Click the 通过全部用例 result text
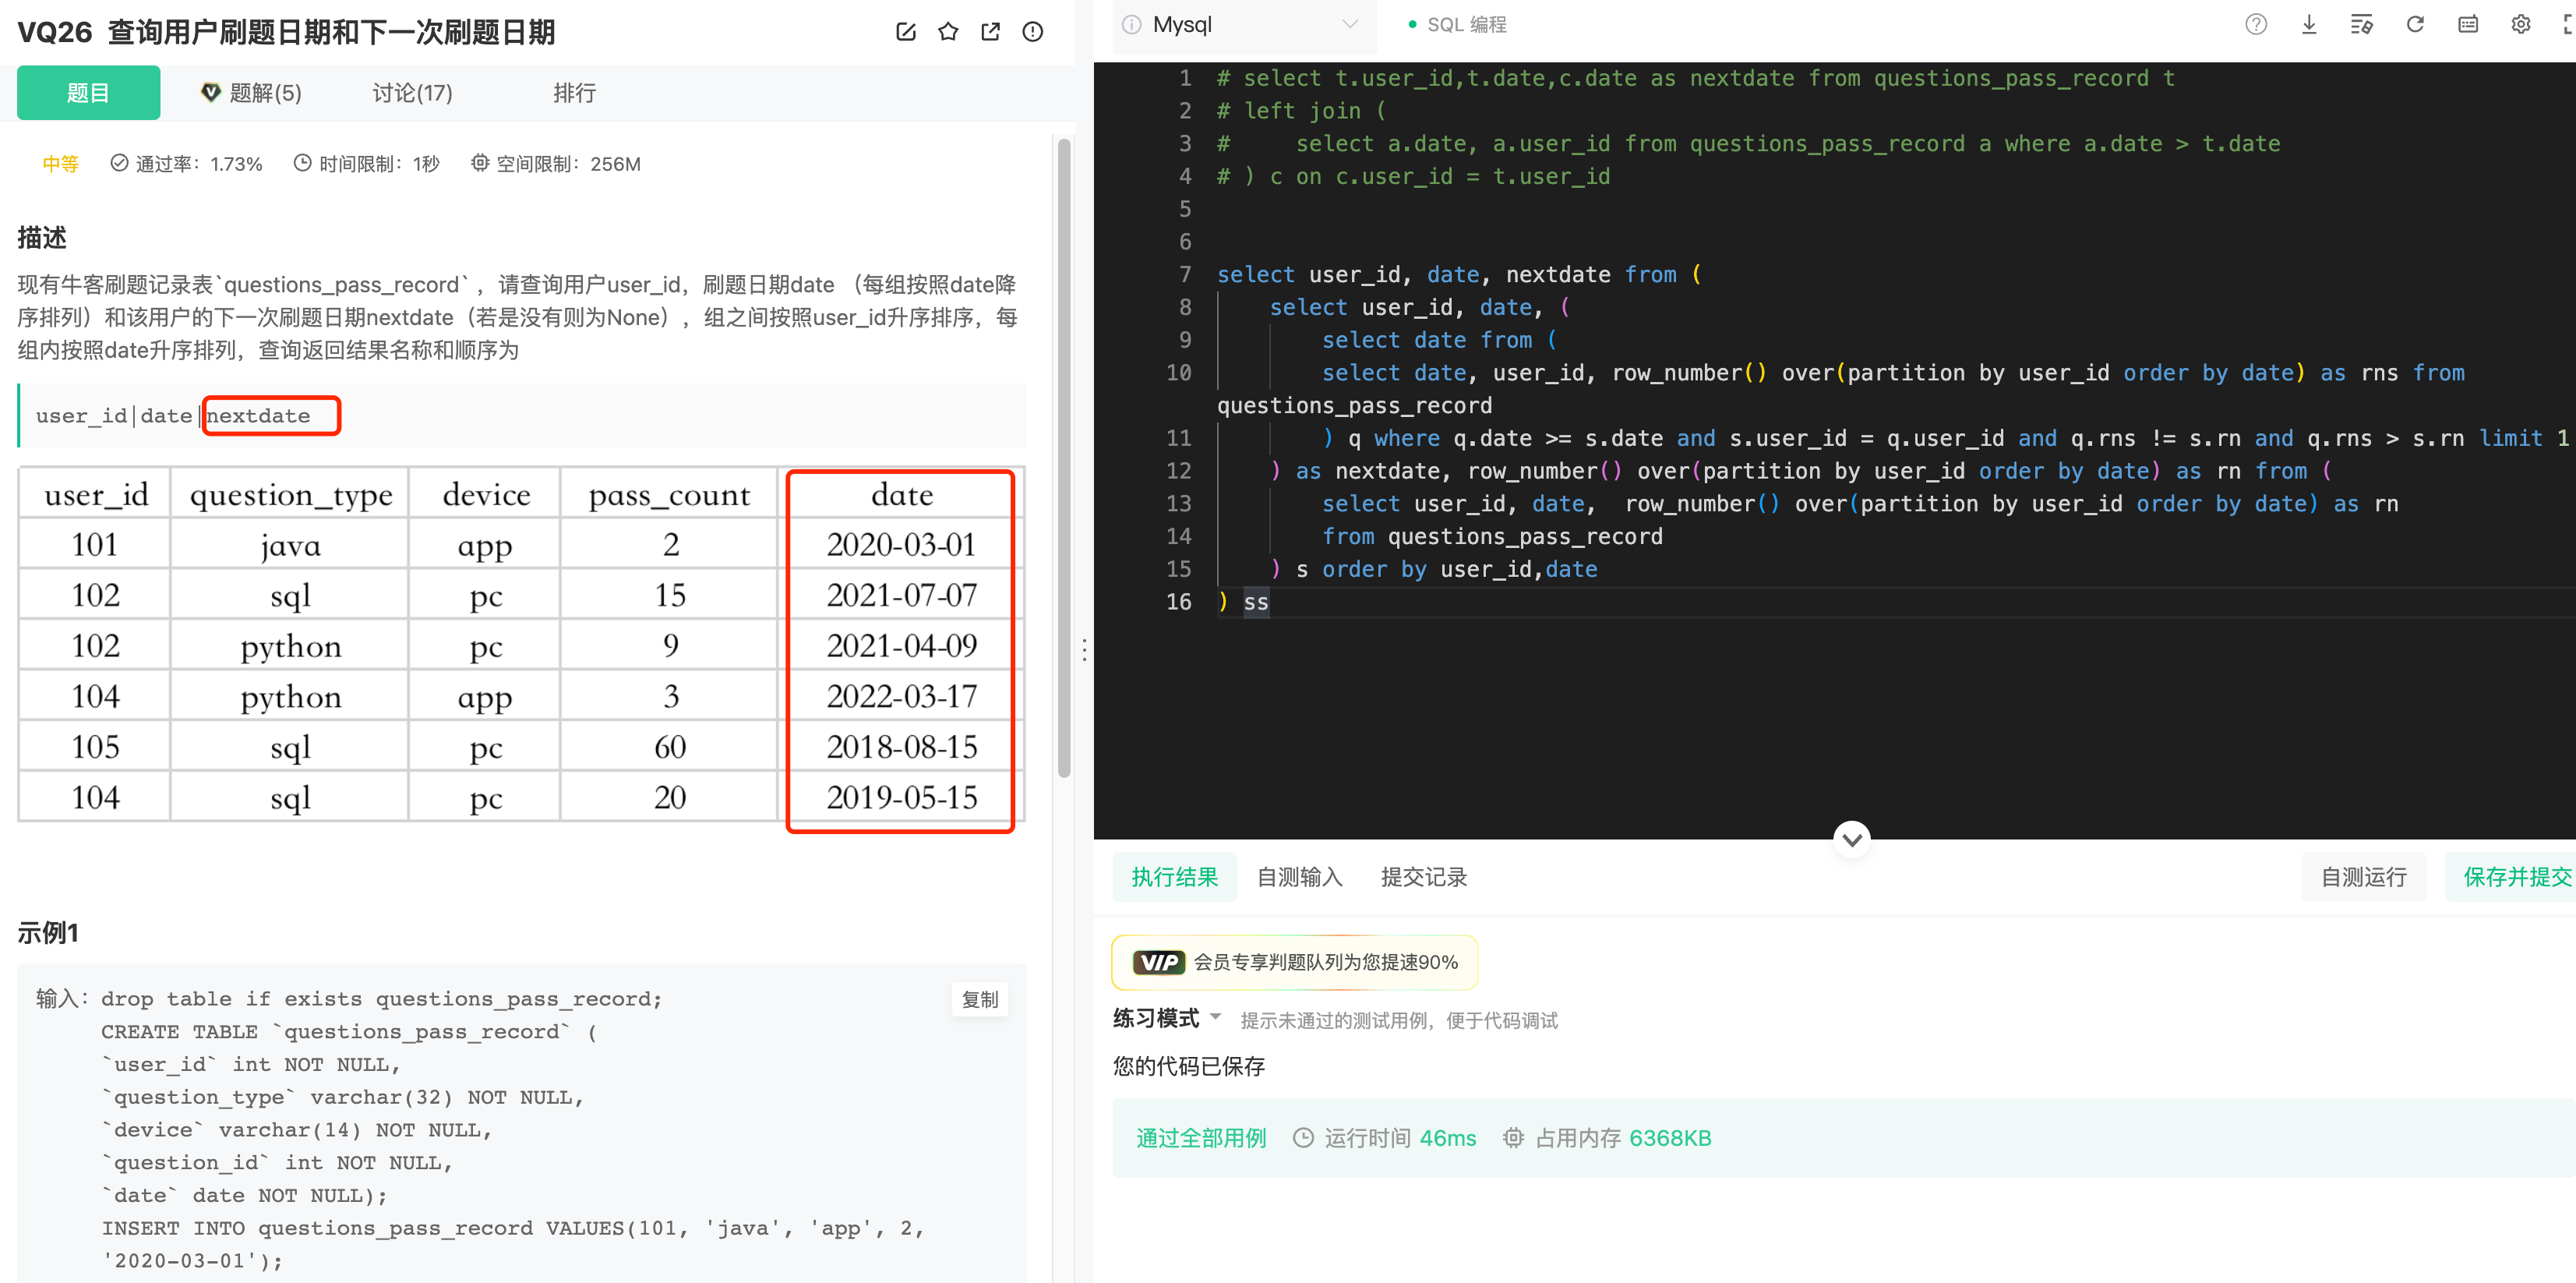 pos(1200,1138)
